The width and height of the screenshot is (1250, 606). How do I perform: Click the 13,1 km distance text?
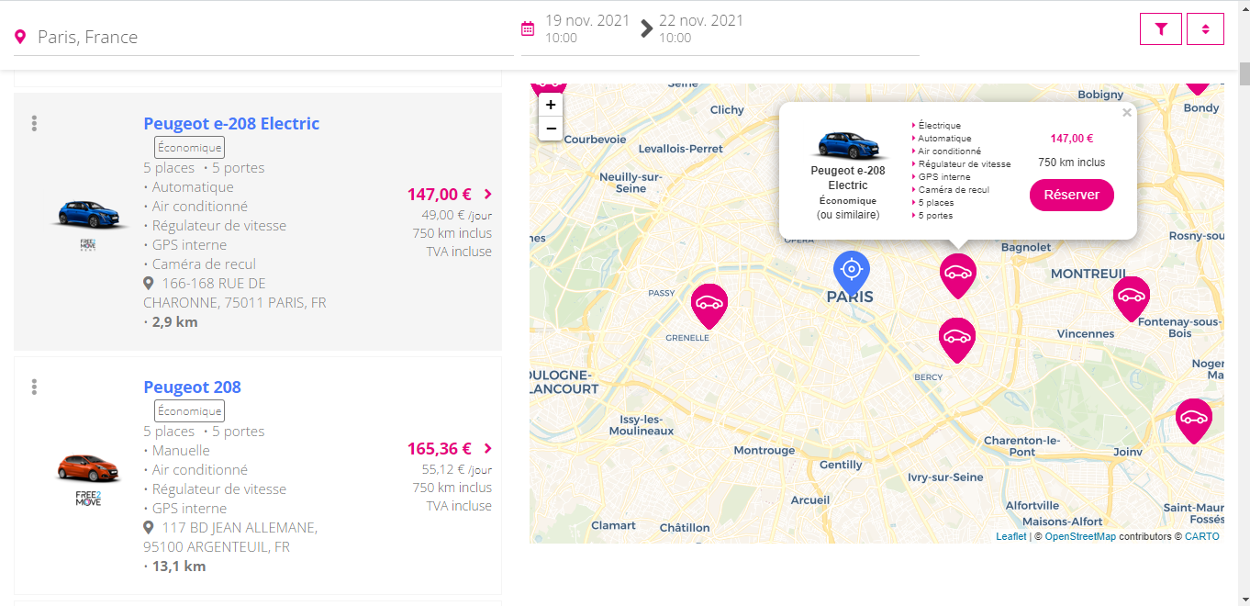click(x=179, y=567)
